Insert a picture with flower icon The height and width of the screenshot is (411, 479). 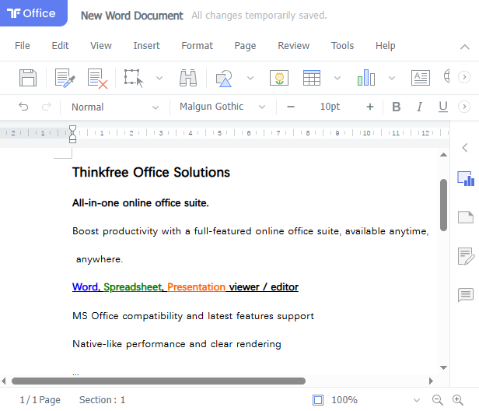click(279, 78)
